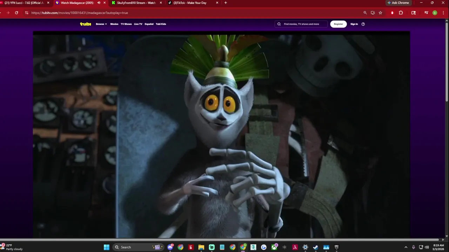Image resolution: width=449 pixels, height=252 pixels.
Task: Close the TikTok tab
Action: click(x=217, y=3)
